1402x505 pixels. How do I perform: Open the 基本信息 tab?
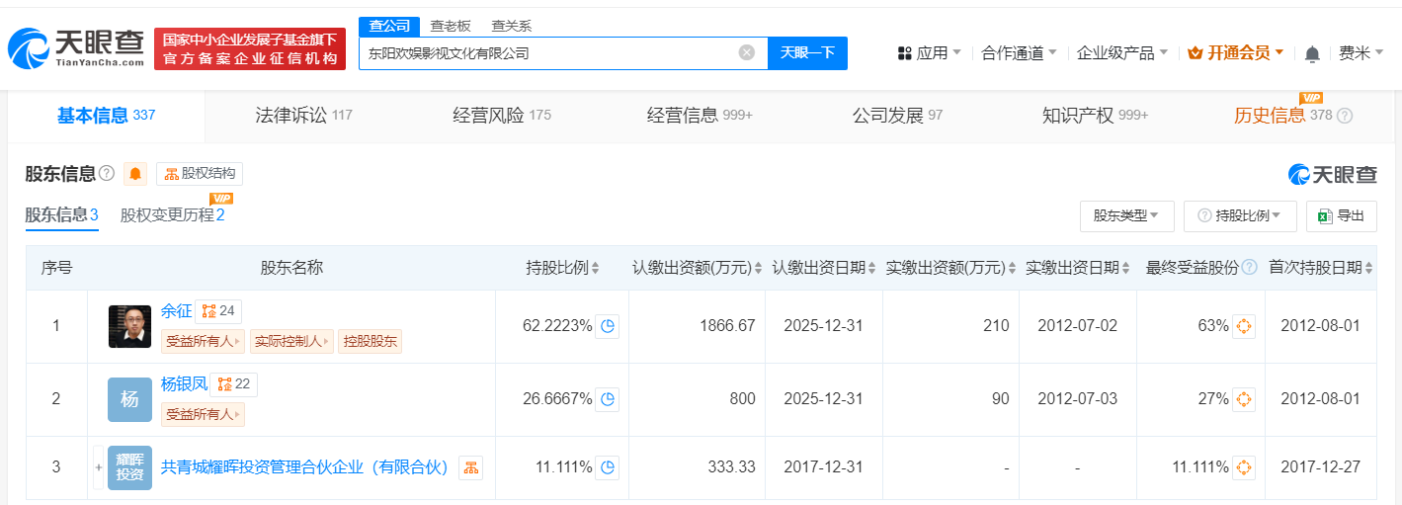106,116
